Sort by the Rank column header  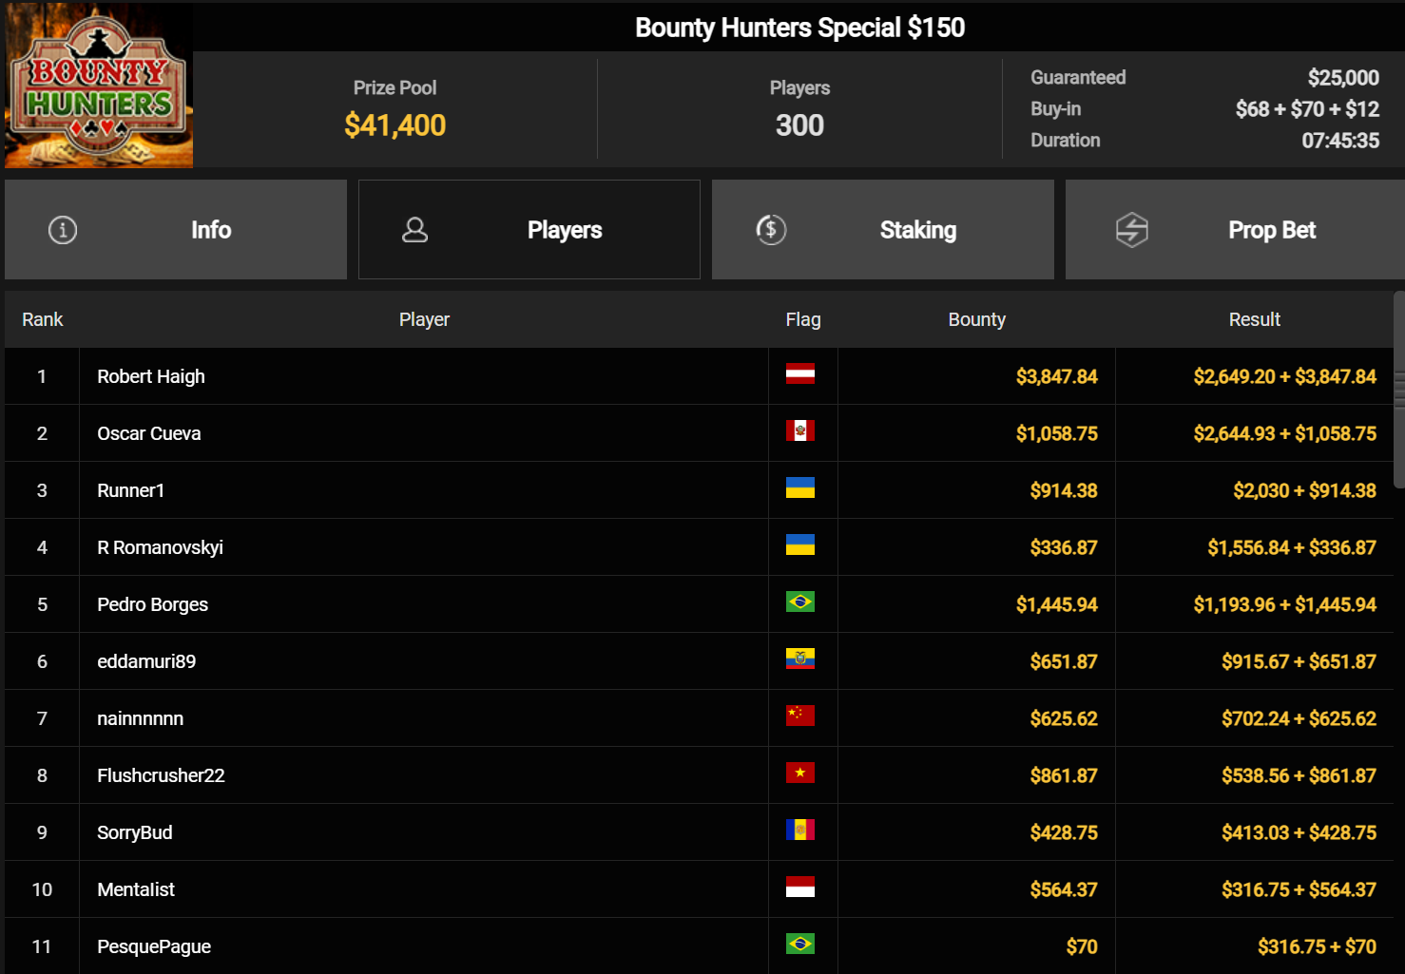click(43, 319)
